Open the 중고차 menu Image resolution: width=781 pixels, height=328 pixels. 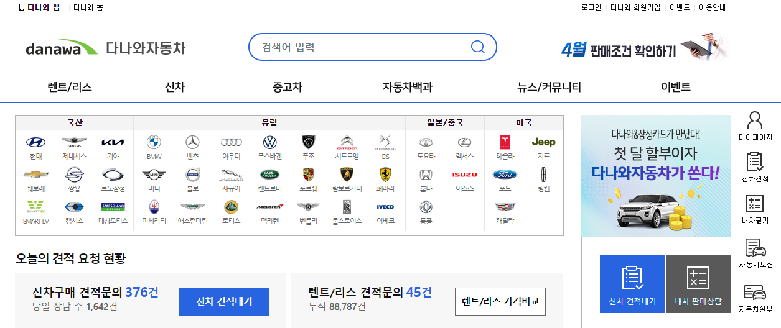pyautogui.click(x=288, y=87)
